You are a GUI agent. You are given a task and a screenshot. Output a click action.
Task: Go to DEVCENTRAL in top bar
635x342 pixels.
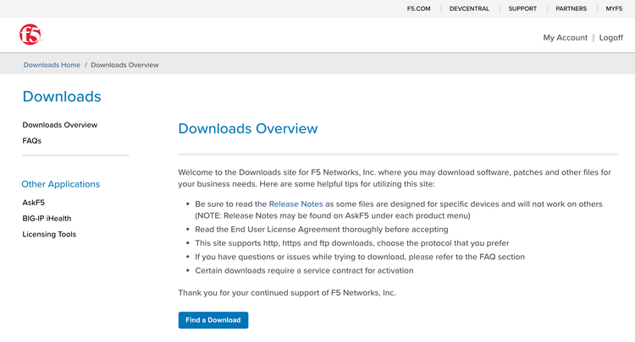click(469, 8)
